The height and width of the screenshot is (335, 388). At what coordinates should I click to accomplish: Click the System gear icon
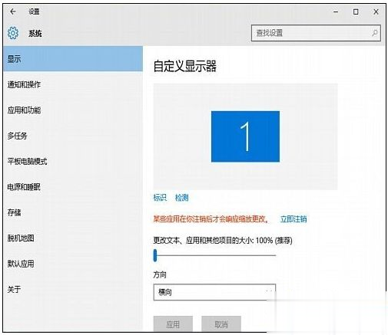tap(13, 33)
